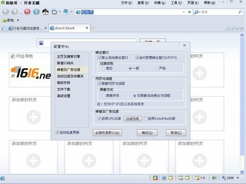
Task: Open the tab list icon left of tabs
Action: coord(3,28)
